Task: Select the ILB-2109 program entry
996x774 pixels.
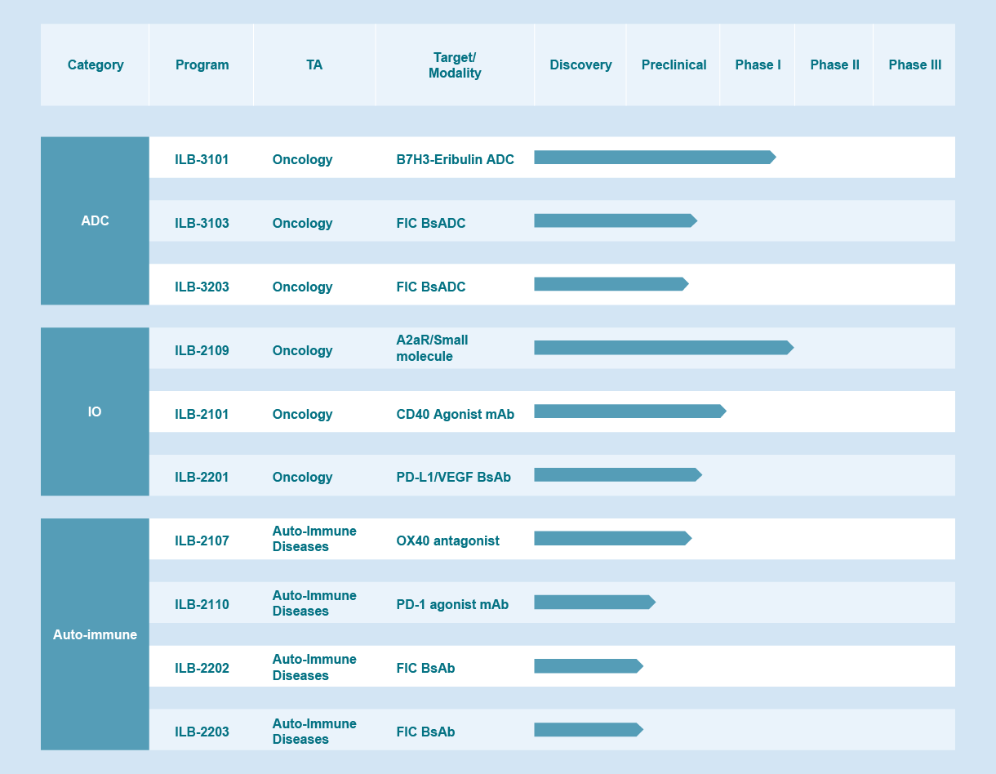Action: coord(202,350)
